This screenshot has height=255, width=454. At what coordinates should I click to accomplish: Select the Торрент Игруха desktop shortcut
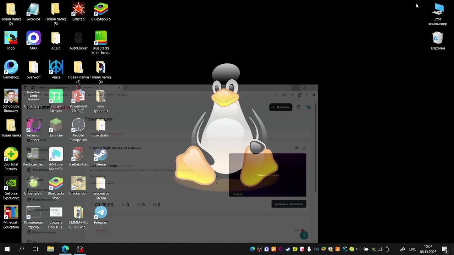tap(56, 101)
